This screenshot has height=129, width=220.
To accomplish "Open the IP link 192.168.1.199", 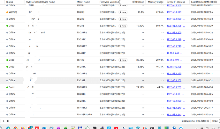I will [174, 12].
